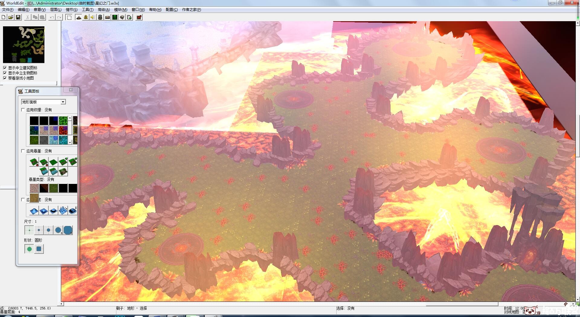
Task: Open the Terrain Editor toolbar icon
Action: (x=79, y=17)
